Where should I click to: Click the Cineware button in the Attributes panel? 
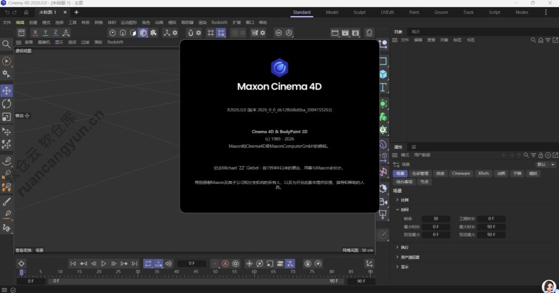[461, 173]
